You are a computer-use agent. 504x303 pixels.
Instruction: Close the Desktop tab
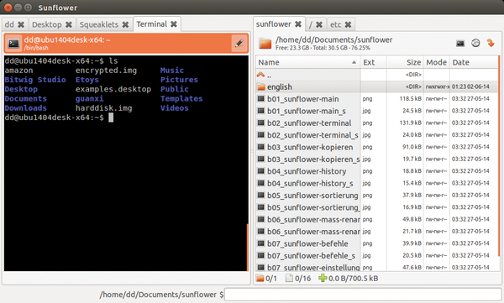[69, 24]
